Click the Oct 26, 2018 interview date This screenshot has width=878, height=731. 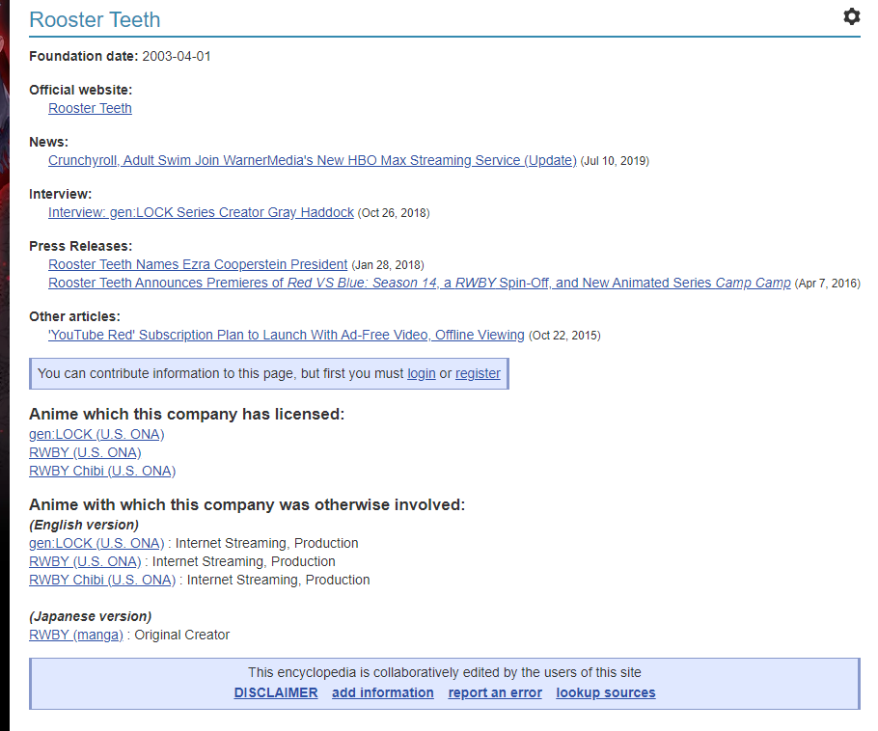tap(394, 213)
